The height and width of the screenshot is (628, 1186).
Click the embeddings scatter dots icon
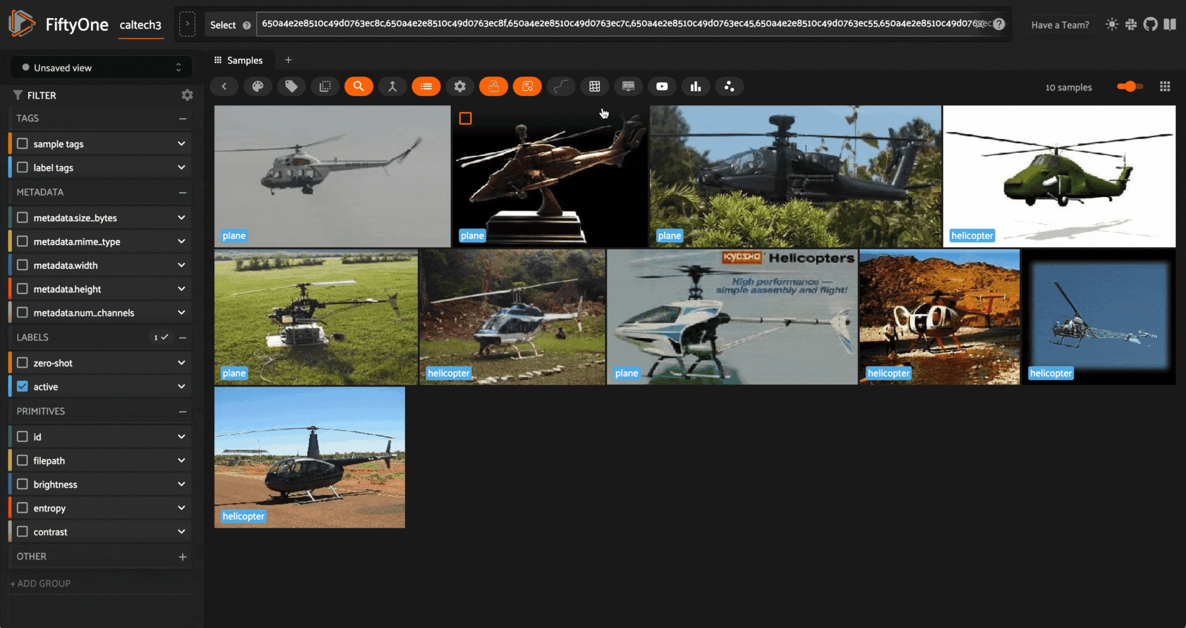(729, 87)
